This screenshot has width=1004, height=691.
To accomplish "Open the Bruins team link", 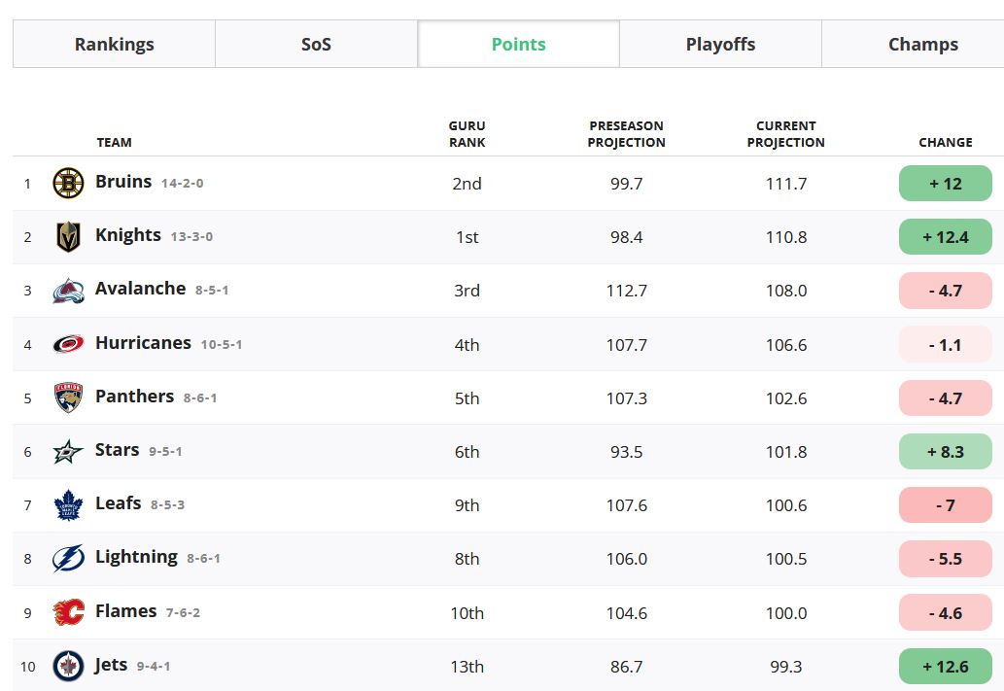I will tap(123, 181).
